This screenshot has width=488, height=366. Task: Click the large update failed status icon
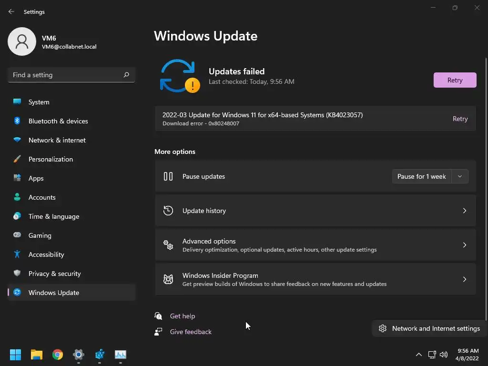point(180,76)
